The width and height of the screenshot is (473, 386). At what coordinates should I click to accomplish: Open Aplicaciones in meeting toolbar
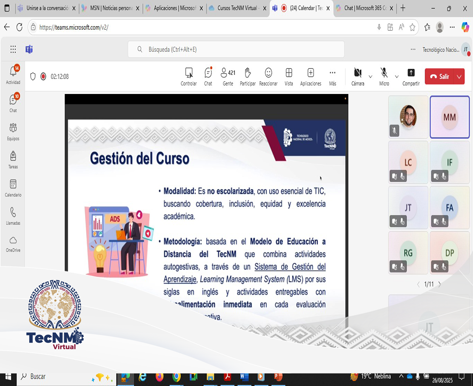(x=310, y=76)
